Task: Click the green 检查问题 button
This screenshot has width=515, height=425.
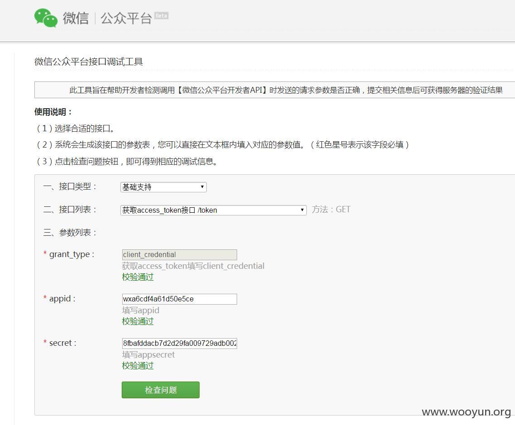Action: pyautogui.click(x=161, y=390)
